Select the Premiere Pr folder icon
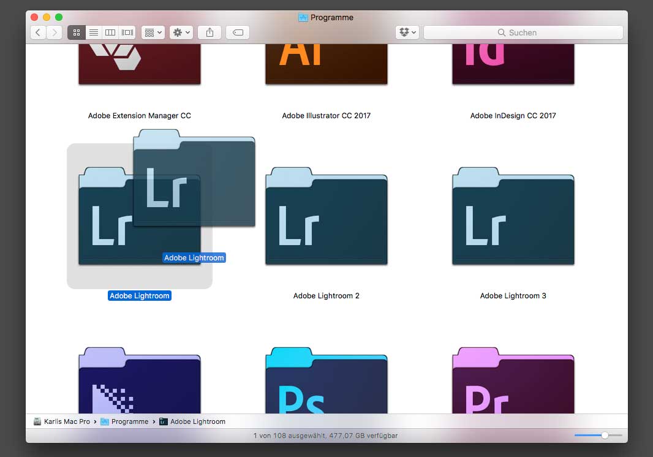 tap(513, 380)
